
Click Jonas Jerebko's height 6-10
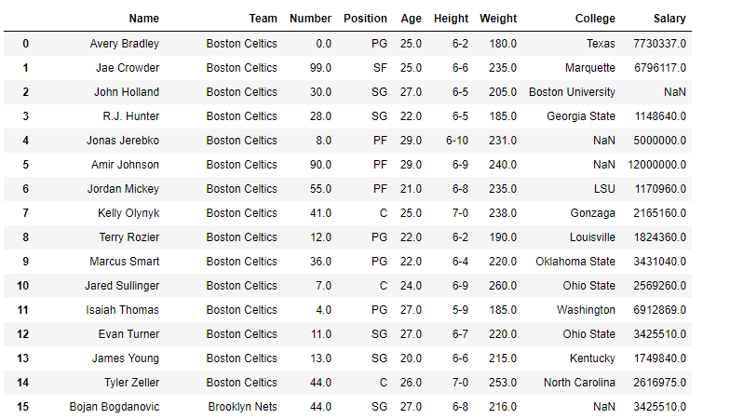[x=457, y=141]
